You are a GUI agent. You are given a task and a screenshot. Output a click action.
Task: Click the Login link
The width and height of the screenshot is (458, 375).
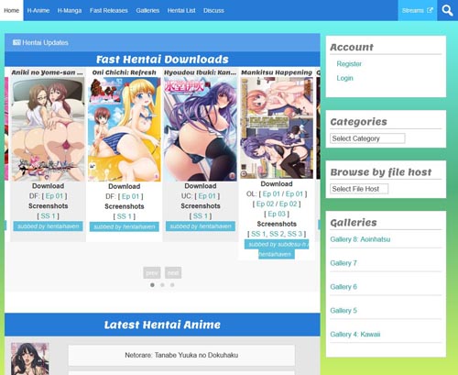click(344, 78)
